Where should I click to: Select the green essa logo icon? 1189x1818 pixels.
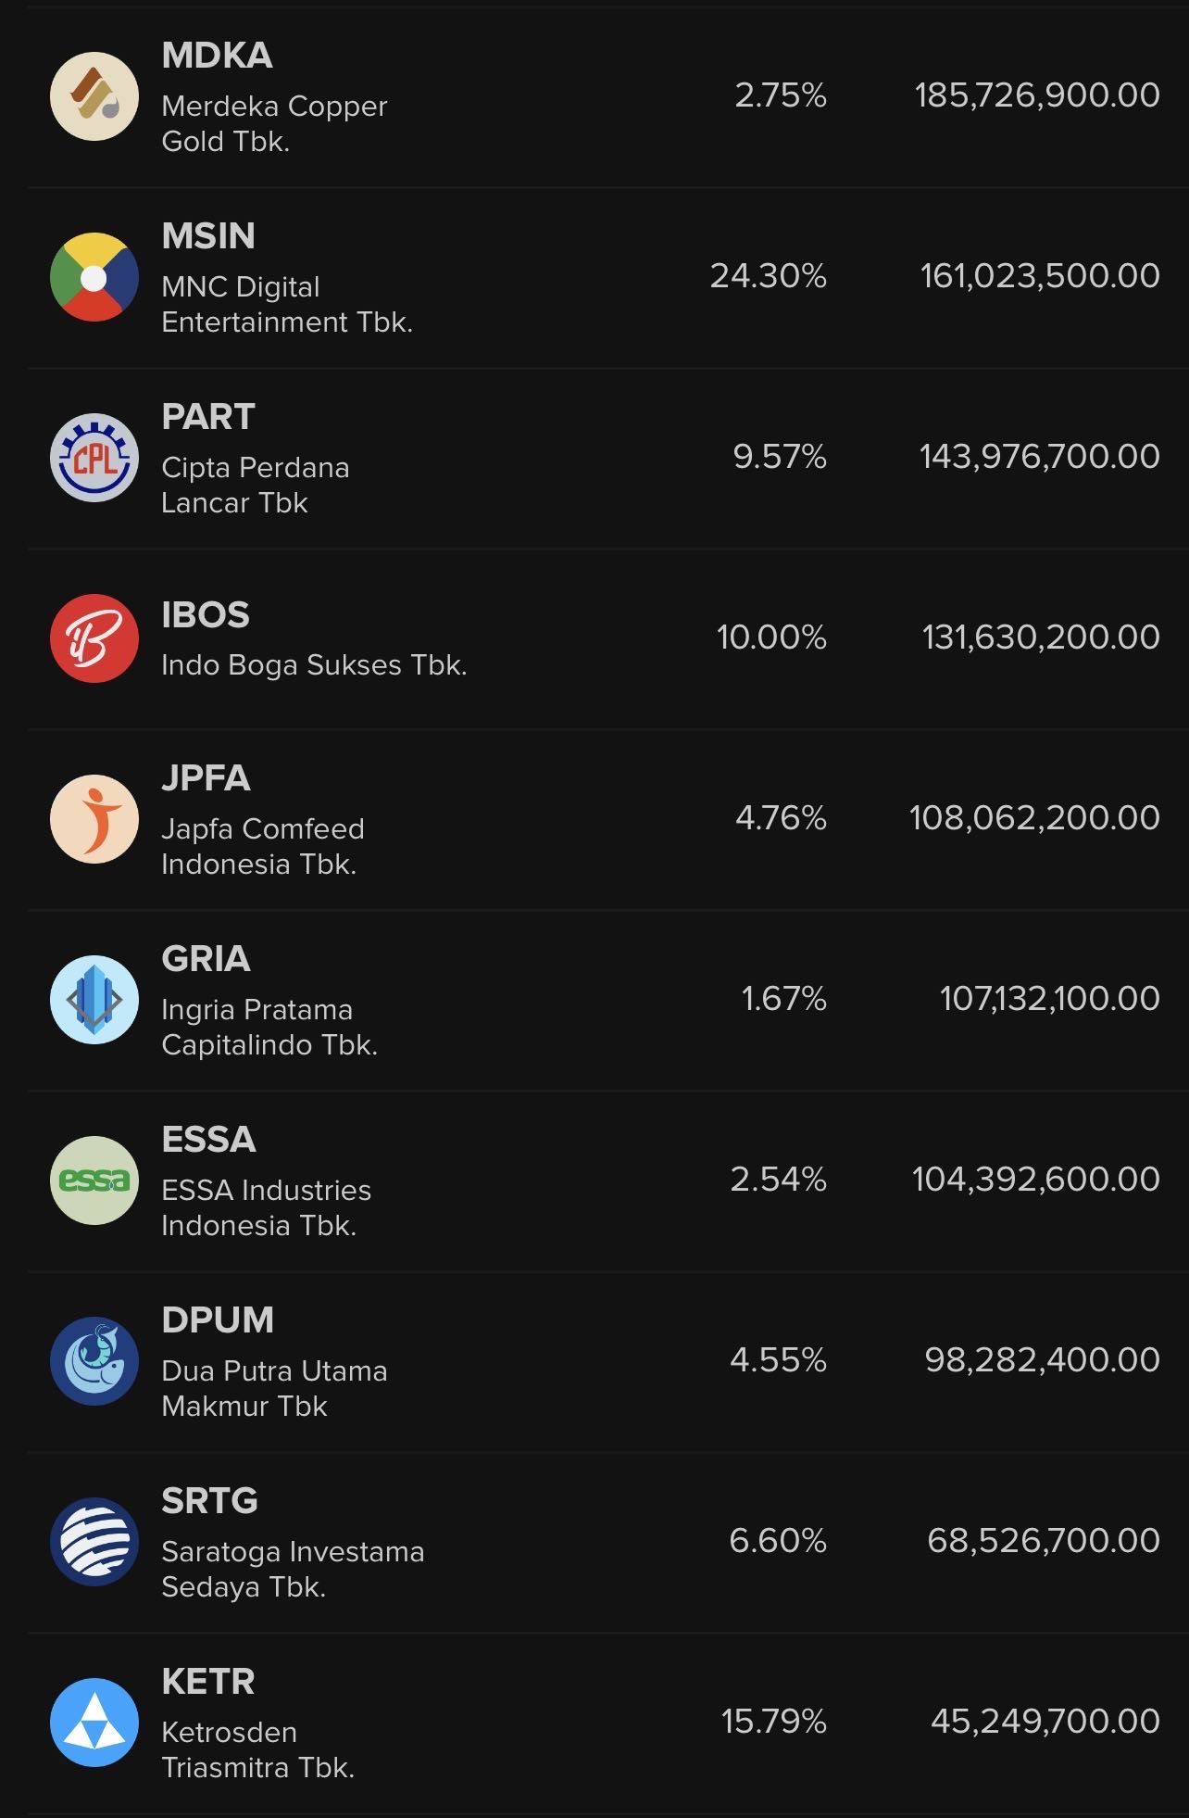(x=94, y=1180)
